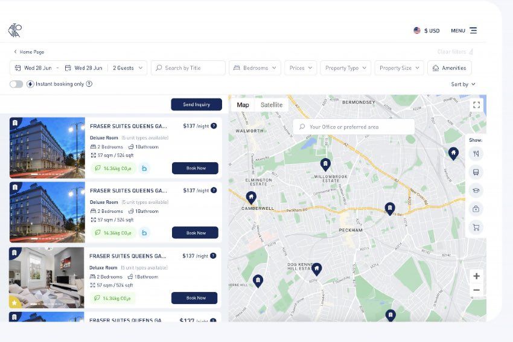
Task: Click house pin at Dog Kennel Hill Estate
Action: [x=316, y=269]
